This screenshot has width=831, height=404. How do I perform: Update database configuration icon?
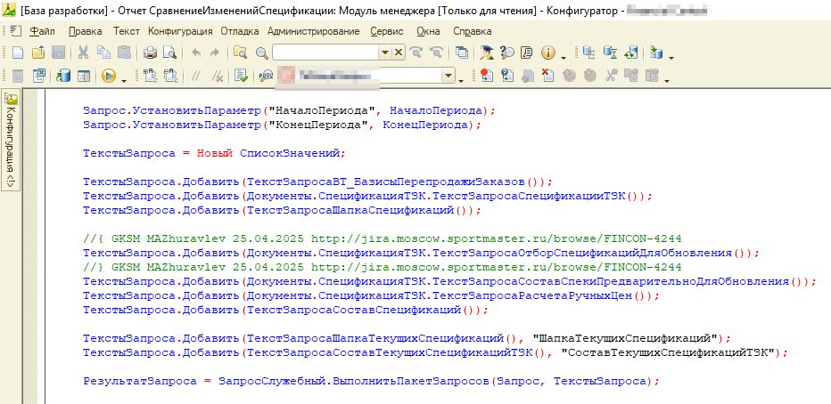tap(630, 53)
